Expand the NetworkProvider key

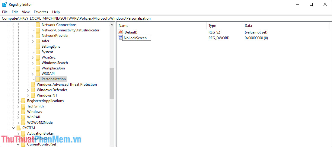click(x=33, y=36)
